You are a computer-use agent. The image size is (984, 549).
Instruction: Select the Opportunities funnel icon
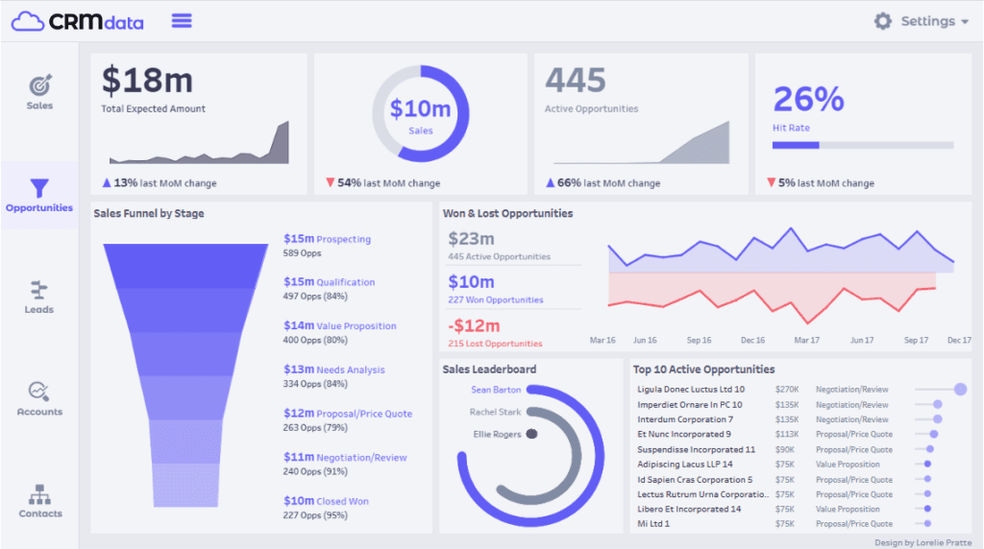click(x=39, y=188)
